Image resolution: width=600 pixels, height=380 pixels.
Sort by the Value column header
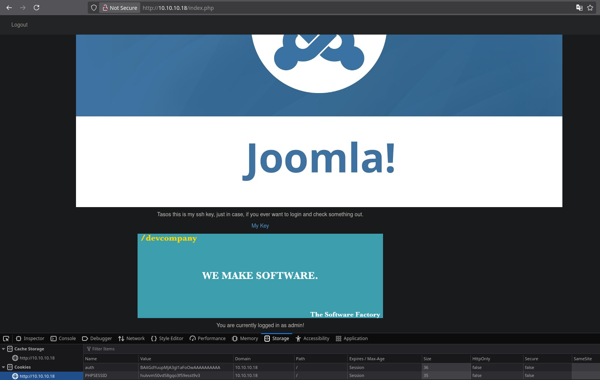[x=186, y=359]
